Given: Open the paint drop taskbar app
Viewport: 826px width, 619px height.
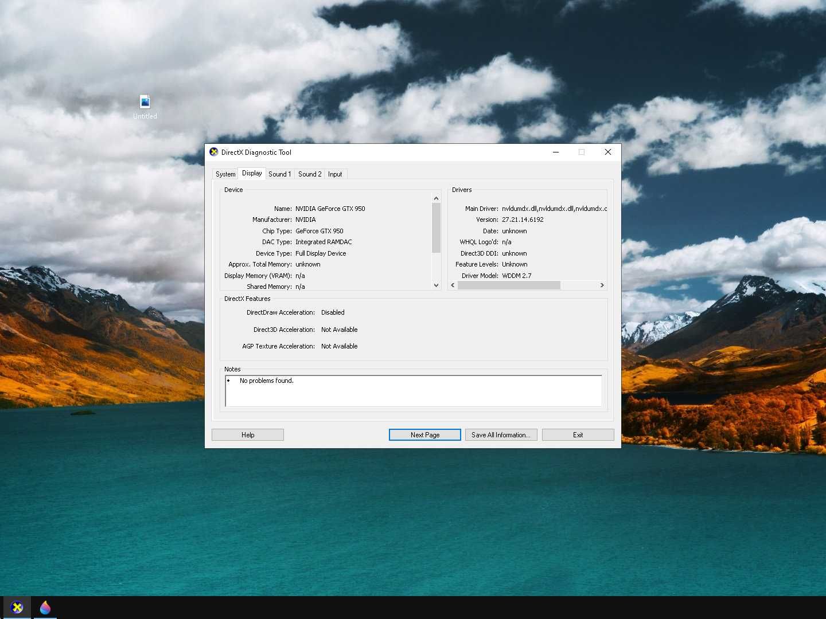Looking at the screenshot, I should 45,607.
